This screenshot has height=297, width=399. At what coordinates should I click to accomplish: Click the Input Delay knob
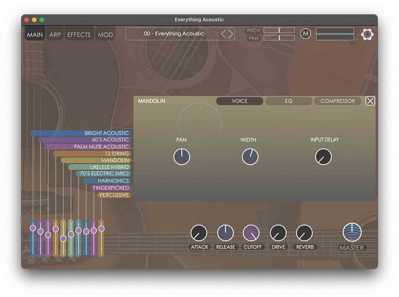(x=323, y=157)
